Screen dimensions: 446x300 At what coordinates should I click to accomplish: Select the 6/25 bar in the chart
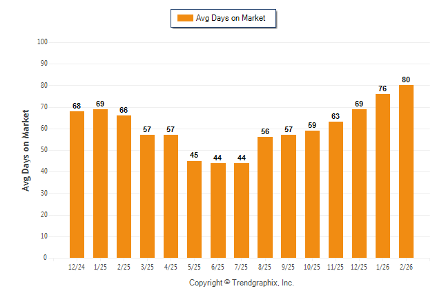click(x=217, y=210)
